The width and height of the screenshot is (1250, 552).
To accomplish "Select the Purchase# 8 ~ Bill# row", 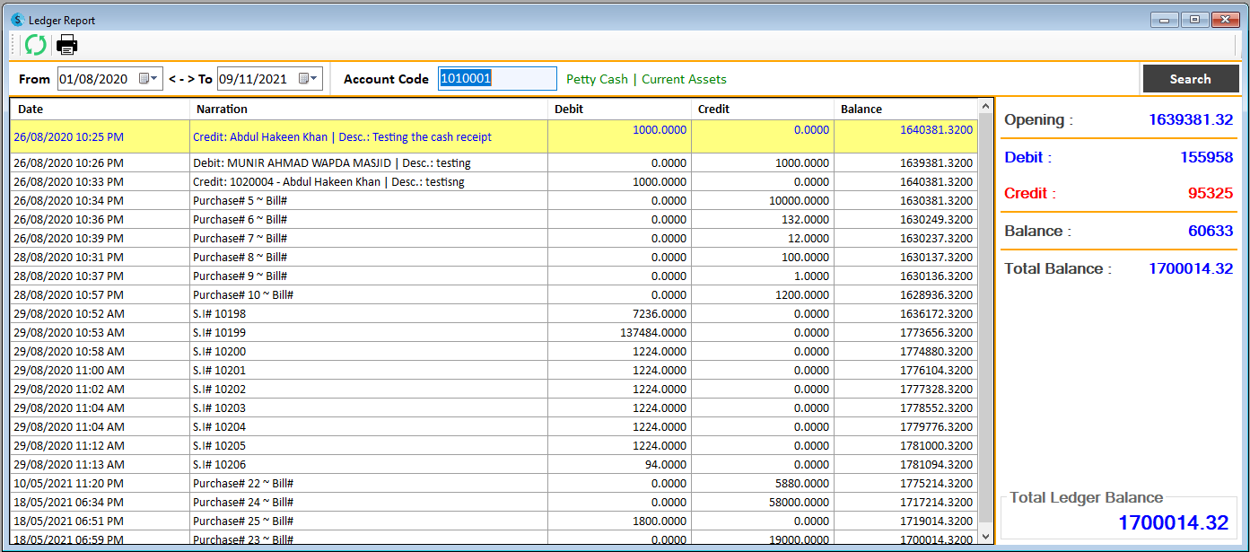I will coord(494,258).
